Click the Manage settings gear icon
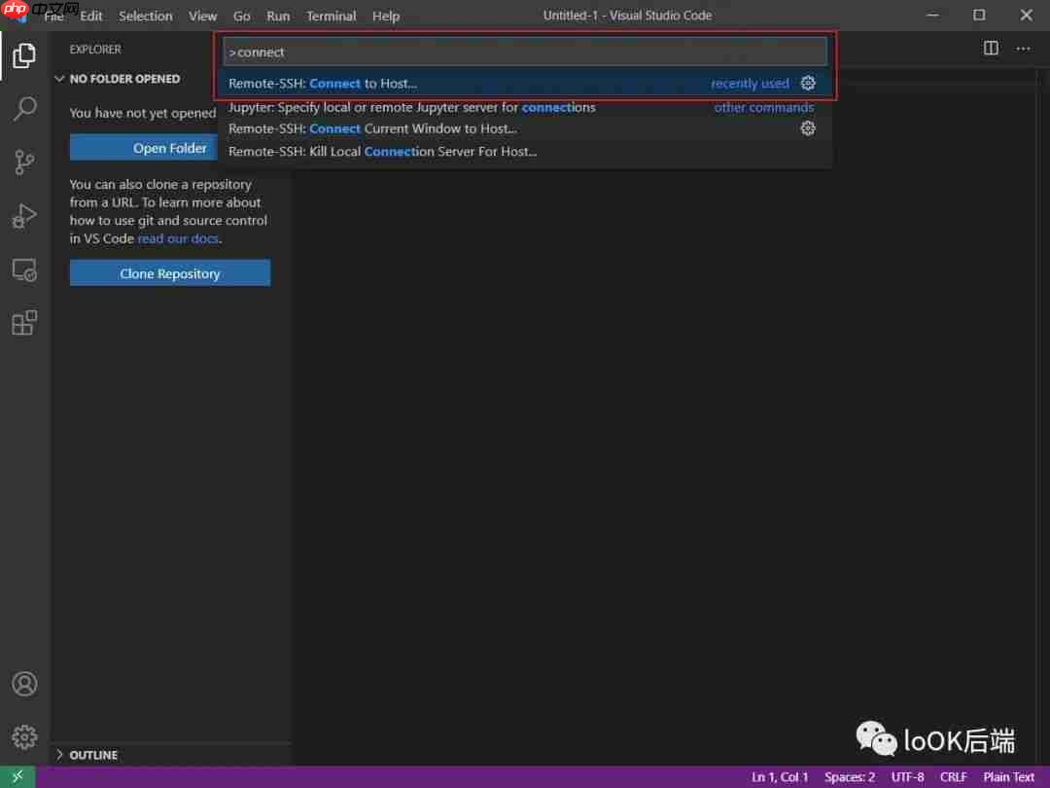Screen dimensions: 1050x788 23,736
